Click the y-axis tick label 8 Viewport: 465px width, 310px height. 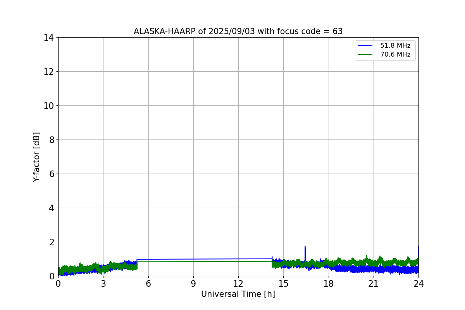(x=51, y=140)
